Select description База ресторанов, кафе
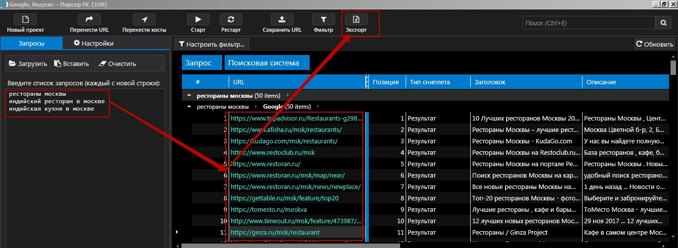Screen dimensions: 678x248 (x=625, y=153)
